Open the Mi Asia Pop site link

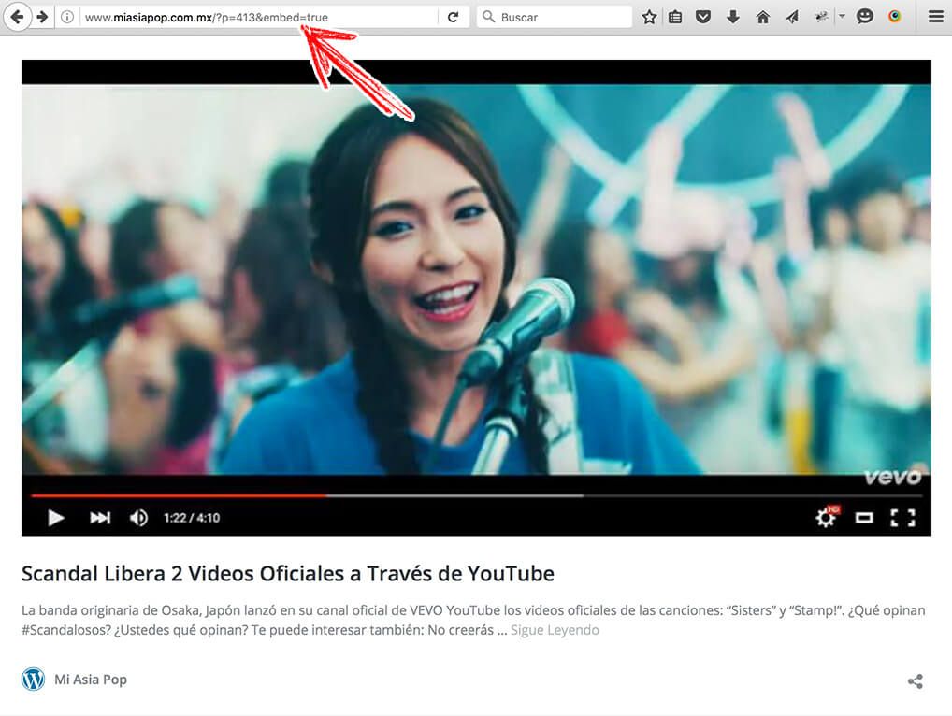[x=91, y=679]
